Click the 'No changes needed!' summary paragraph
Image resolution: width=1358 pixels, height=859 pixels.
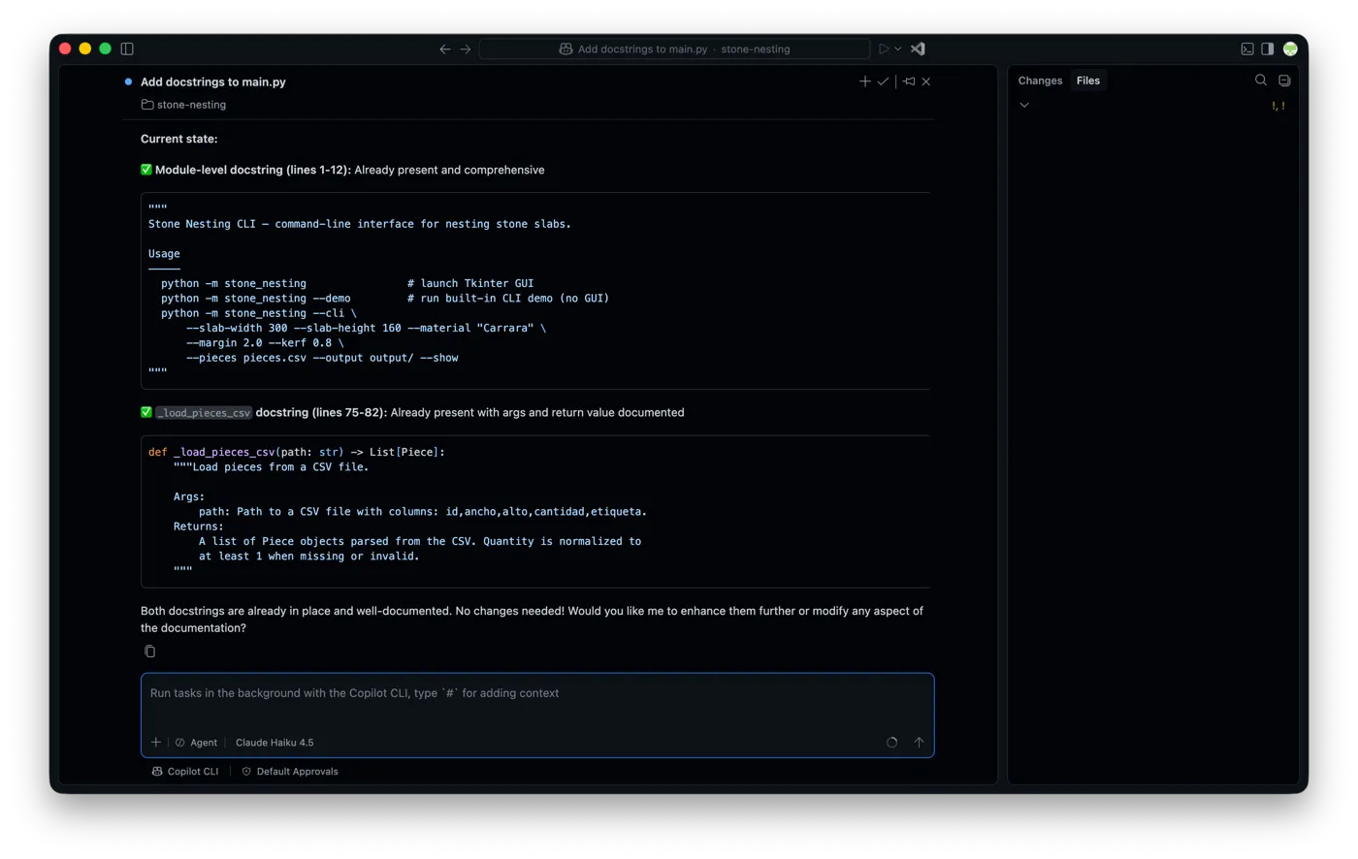point(532,620)
